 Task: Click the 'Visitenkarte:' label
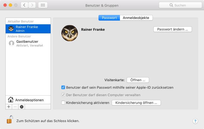coord(115,80)
